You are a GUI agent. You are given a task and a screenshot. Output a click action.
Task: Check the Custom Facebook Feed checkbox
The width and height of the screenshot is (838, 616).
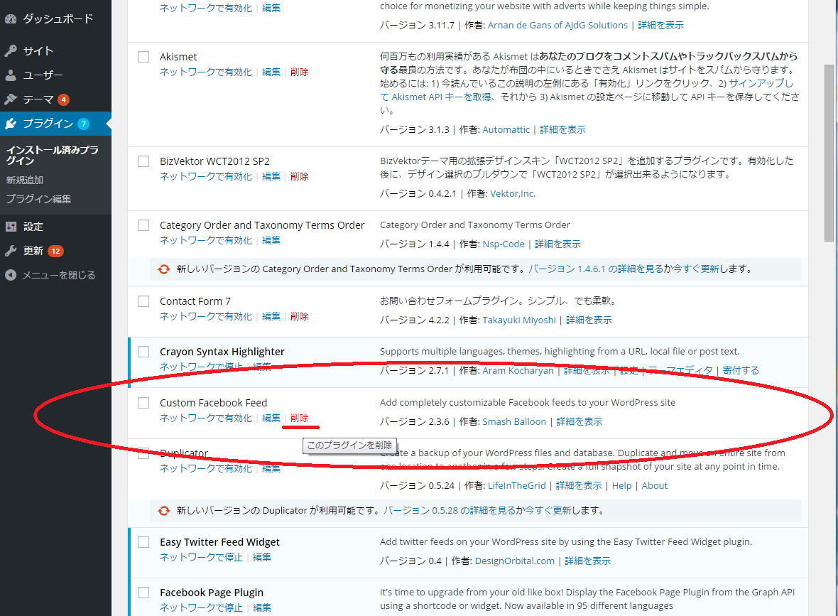[x=143, y=403]
